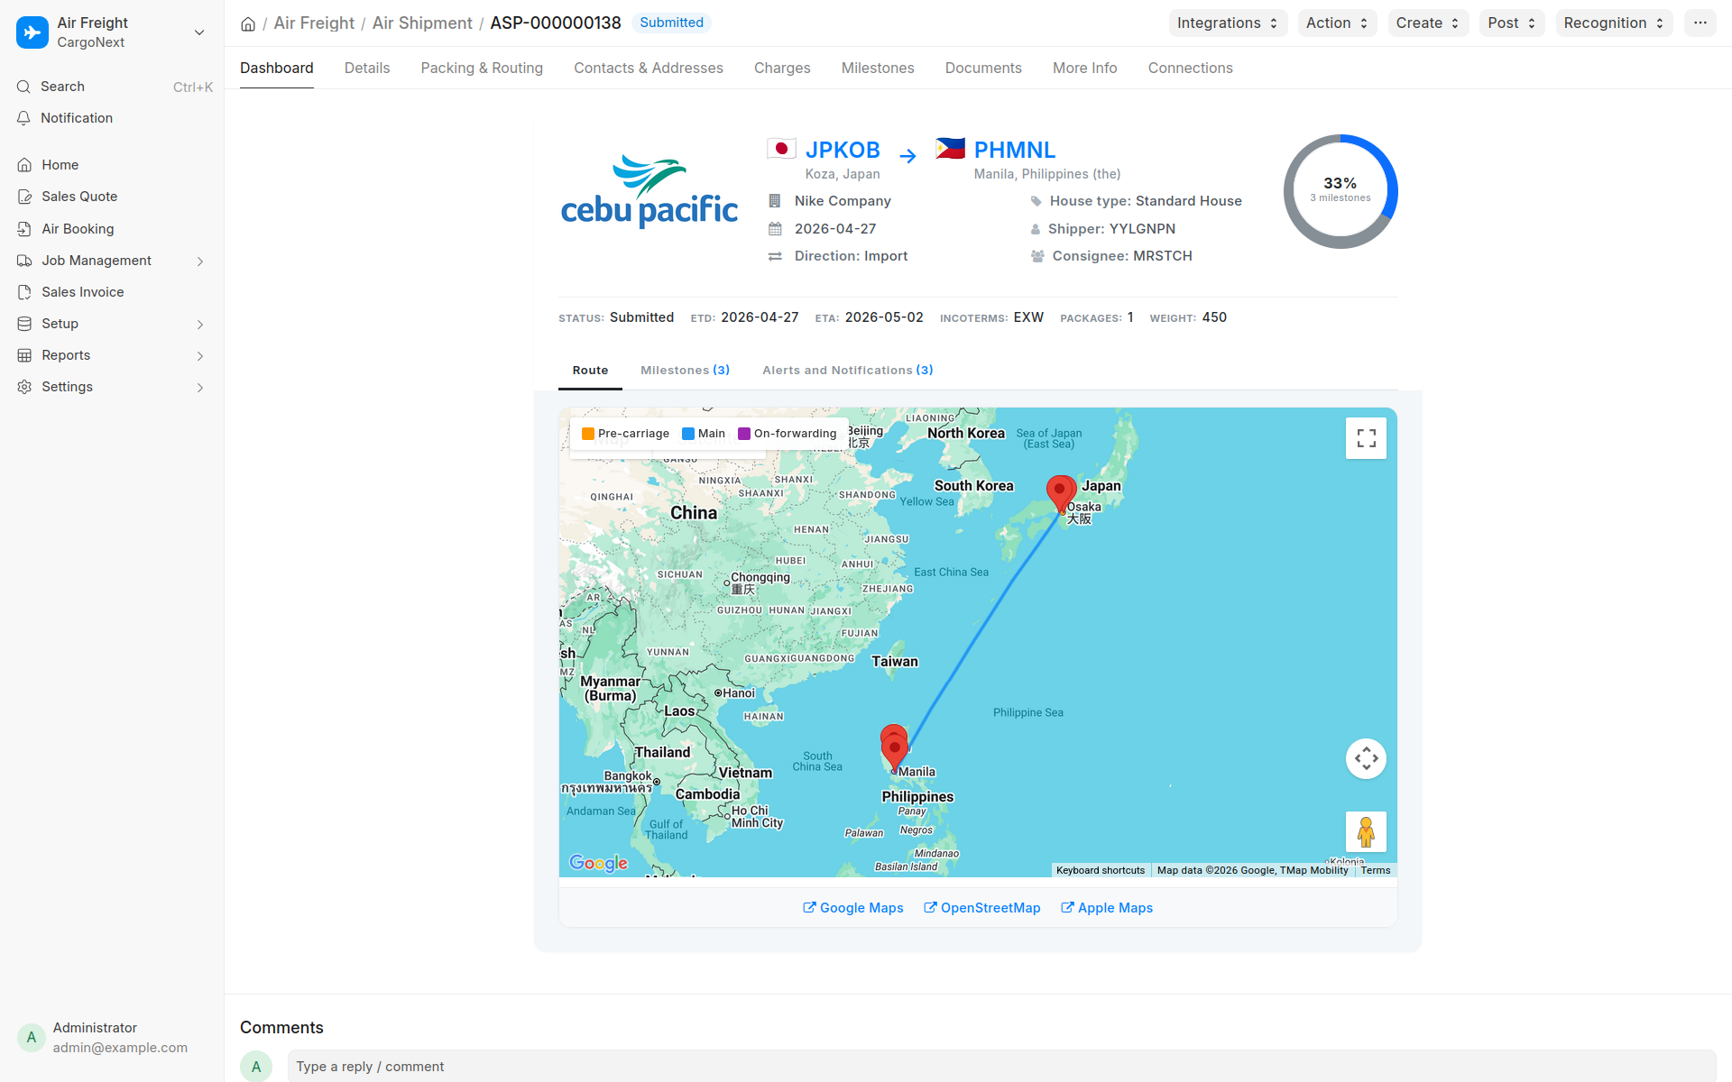This screenshot has width=1732, height=1082.
Task: Click the Air Freight breadcrumb link
Action: pos(314,23)
